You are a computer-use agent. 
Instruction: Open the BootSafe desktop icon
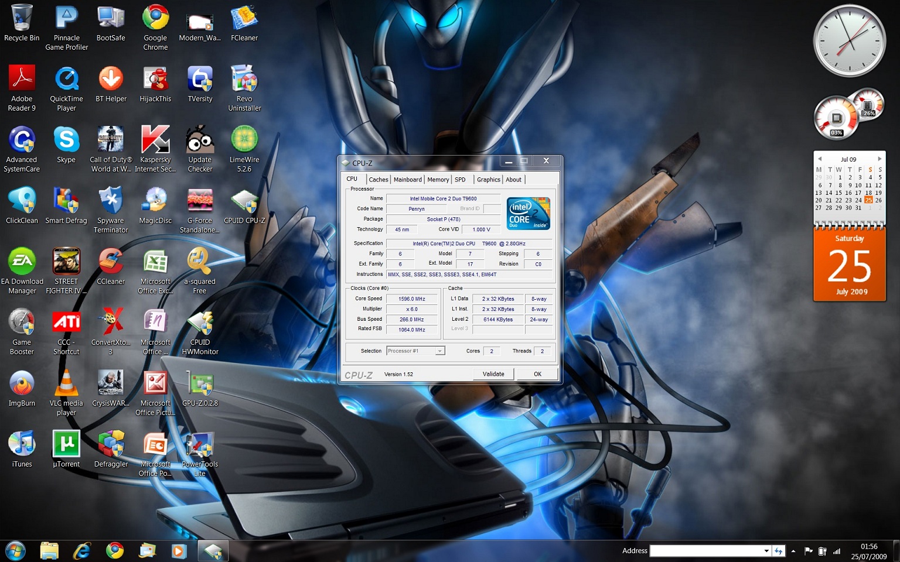pos(111,23)
